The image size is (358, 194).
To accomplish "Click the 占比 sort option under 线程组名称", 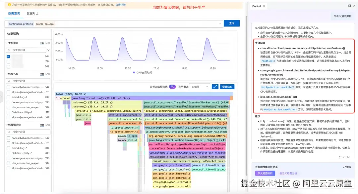I will point(48,125).
